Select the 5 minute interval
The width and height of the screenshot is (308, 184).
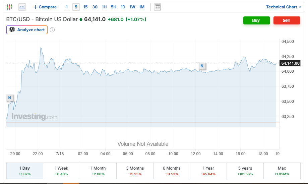(76, 7)
